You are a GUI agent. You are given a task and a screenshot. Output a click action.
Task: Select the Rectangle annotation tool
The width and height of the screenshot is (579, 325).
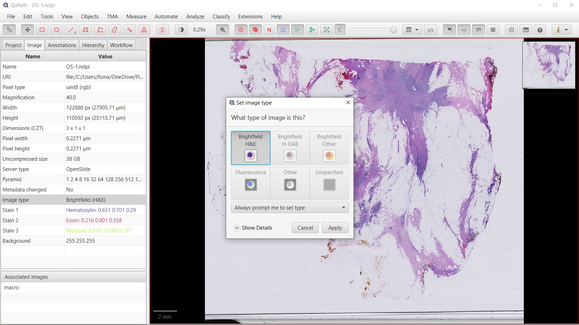(x=42, y=30)
